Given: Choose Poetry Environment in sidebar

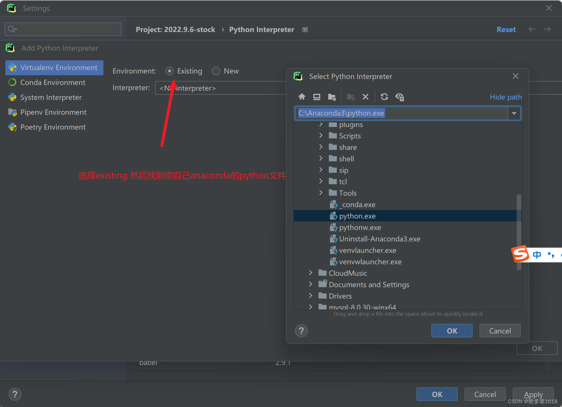Looking at the screenshot, I should coord(54,127).
